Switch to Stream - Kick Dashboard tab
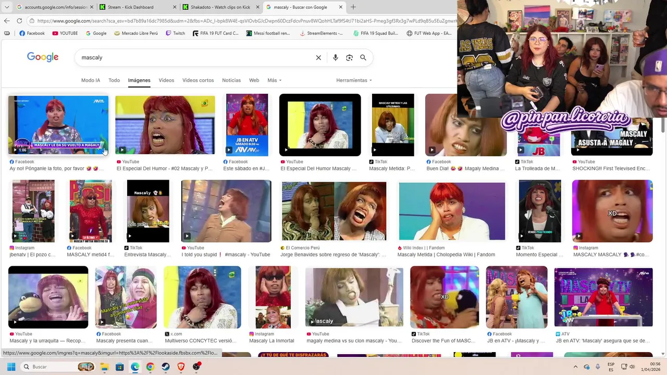667x375 pixels. pos(138,7)
